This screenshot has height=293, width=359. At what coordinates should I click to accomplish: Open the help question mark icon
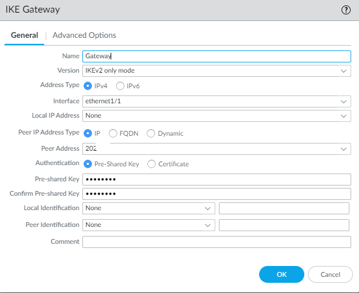346,10
